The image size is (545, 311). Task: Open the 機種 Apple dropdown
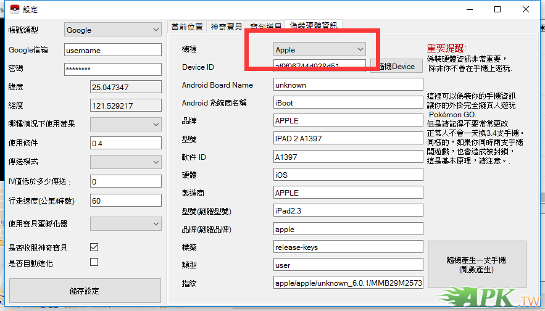coord(320,49)
